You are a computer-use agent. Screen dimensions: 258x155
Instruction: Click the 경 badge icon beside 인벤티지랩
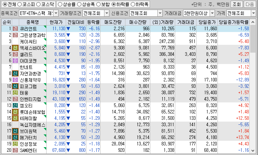[15, 99]
